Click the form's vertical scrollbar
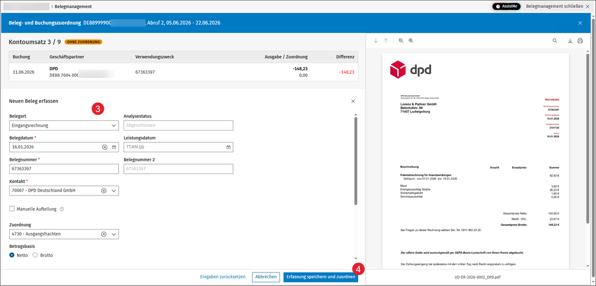This screenshot has height=286, width=596. point(356,161)
